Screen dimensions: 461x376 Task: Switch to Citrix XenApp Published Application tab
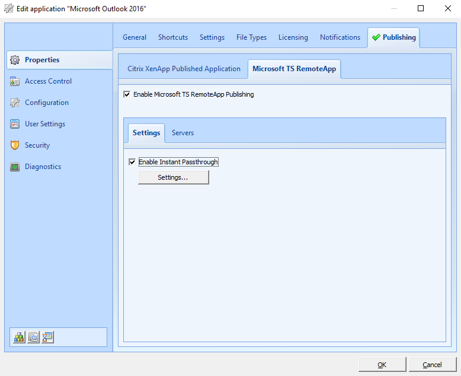point(184,69)
